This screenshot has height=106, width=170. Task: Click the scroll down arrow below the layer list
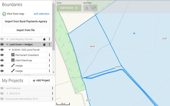(x=53, y=72)
